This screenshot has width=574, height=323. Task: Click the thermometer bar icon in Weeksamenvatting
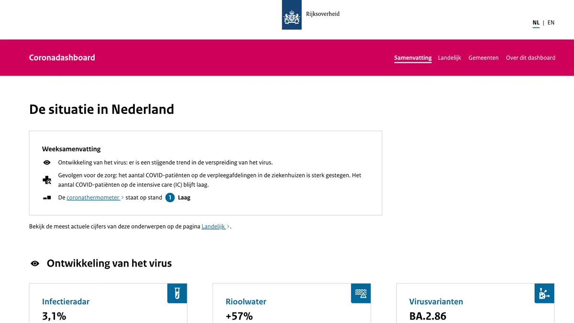pos(47,198)
